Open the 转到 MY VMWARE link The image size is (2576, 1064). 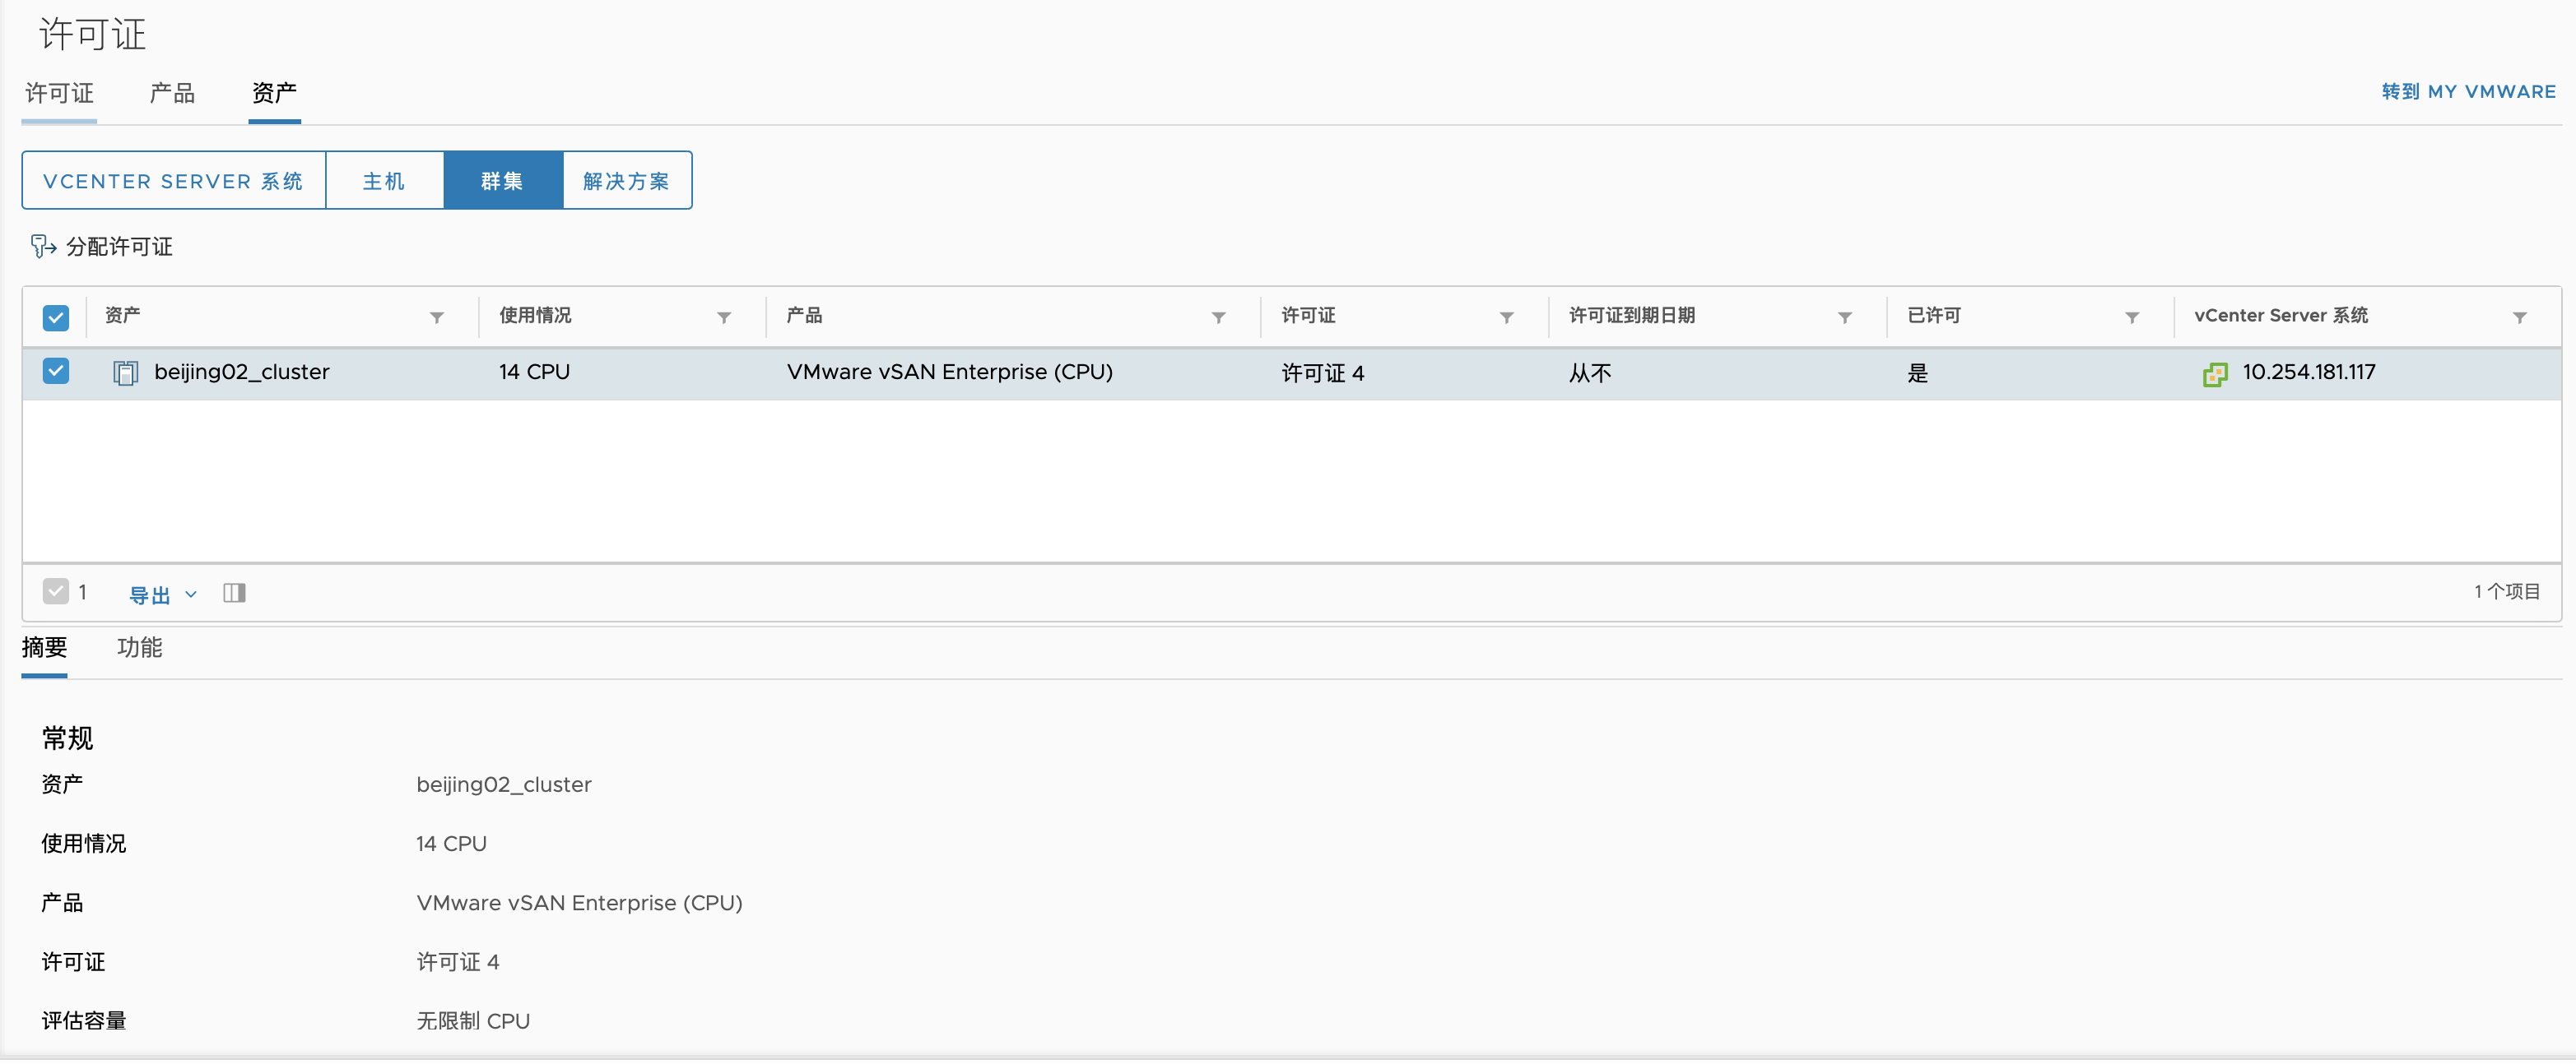pyautogui.click(x=2468, y=92)
